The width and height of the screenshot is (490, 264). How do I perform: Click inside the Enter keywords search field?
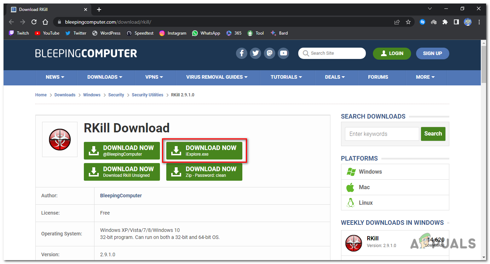tap(382, 134)
